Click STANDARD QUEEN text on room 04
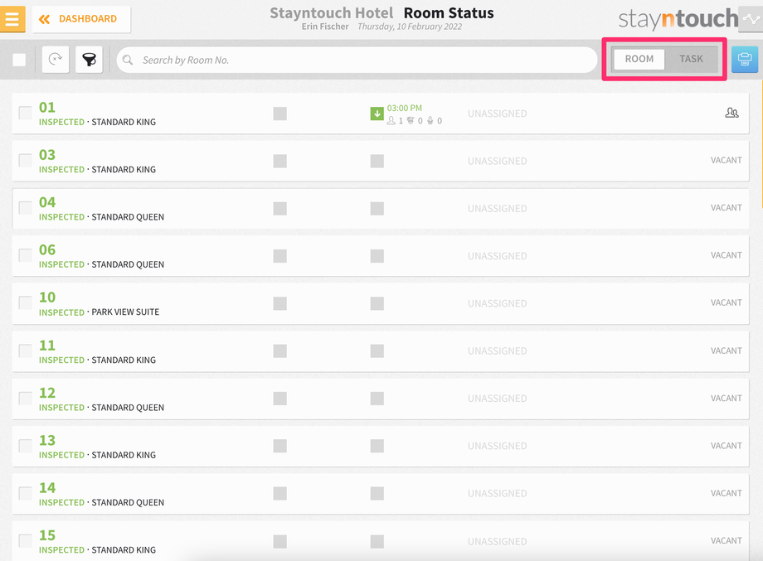 coord(128,217)
